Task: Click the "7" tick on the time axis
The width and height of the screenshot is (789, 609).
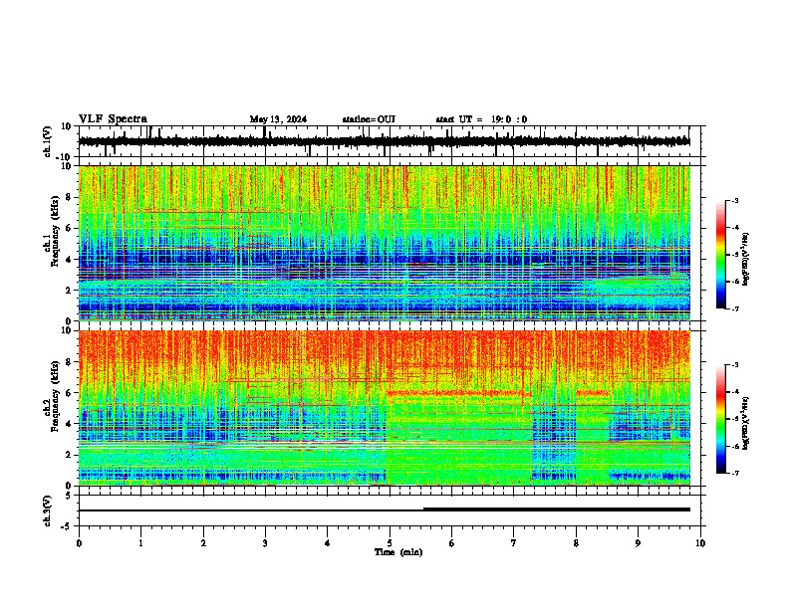Action: [x=514, y=543]
